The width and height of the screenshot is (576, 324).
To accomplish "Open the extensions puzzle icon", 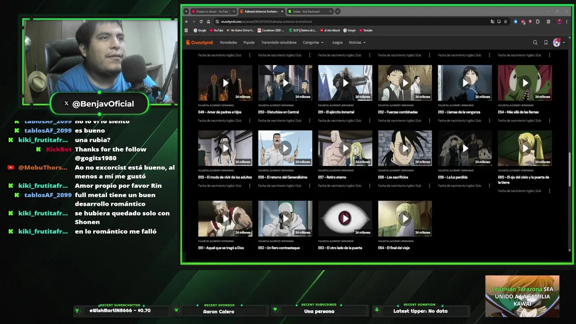I will point(538,21).
